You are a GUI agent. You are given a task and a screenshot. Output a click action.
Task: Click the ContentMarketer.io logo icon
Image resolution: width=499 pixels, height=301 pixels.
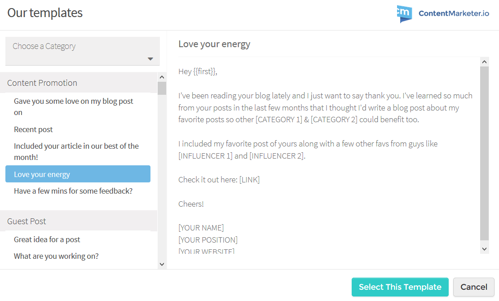[404, 13]
